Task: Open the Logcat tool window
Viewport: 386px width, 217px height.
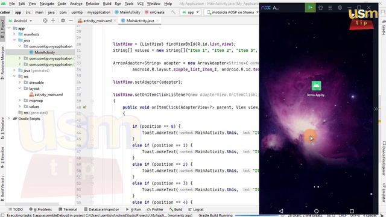Action: coord(196,209)
